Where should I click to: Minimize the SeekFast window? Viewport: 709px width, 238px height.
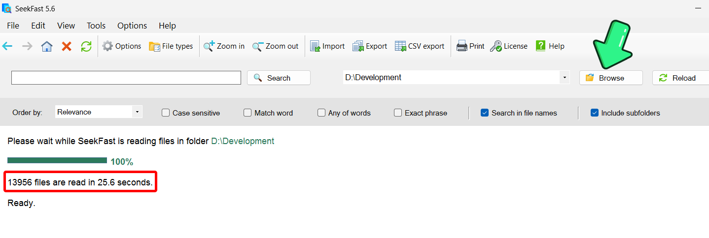point(698,8)
